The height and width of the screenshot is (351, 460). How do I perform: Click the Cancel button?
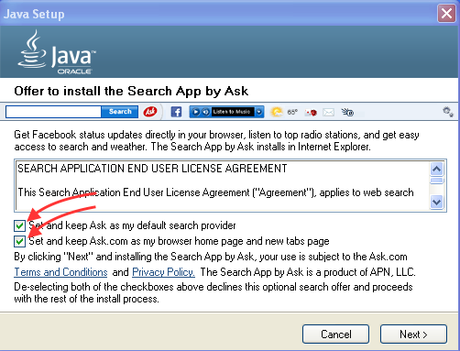tap(335, 335)
